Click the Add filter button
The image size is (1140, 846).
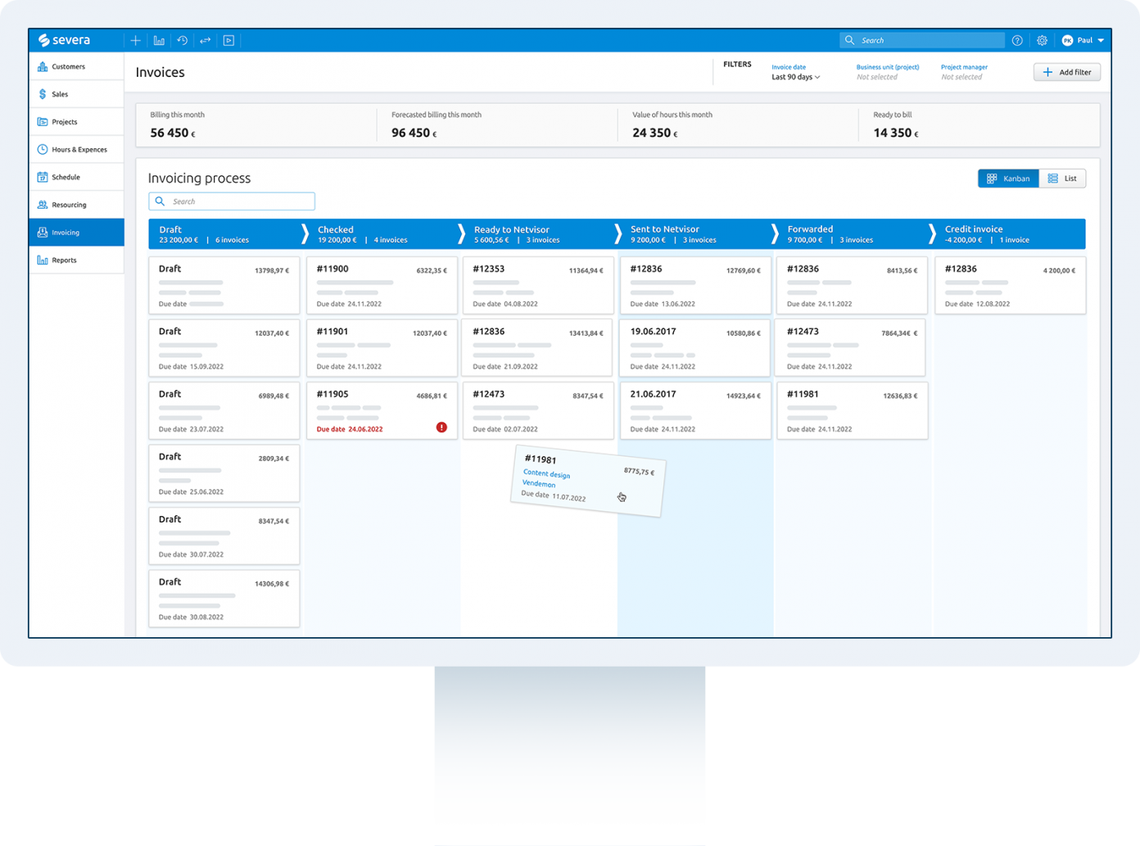click(x=1067, y=72)
